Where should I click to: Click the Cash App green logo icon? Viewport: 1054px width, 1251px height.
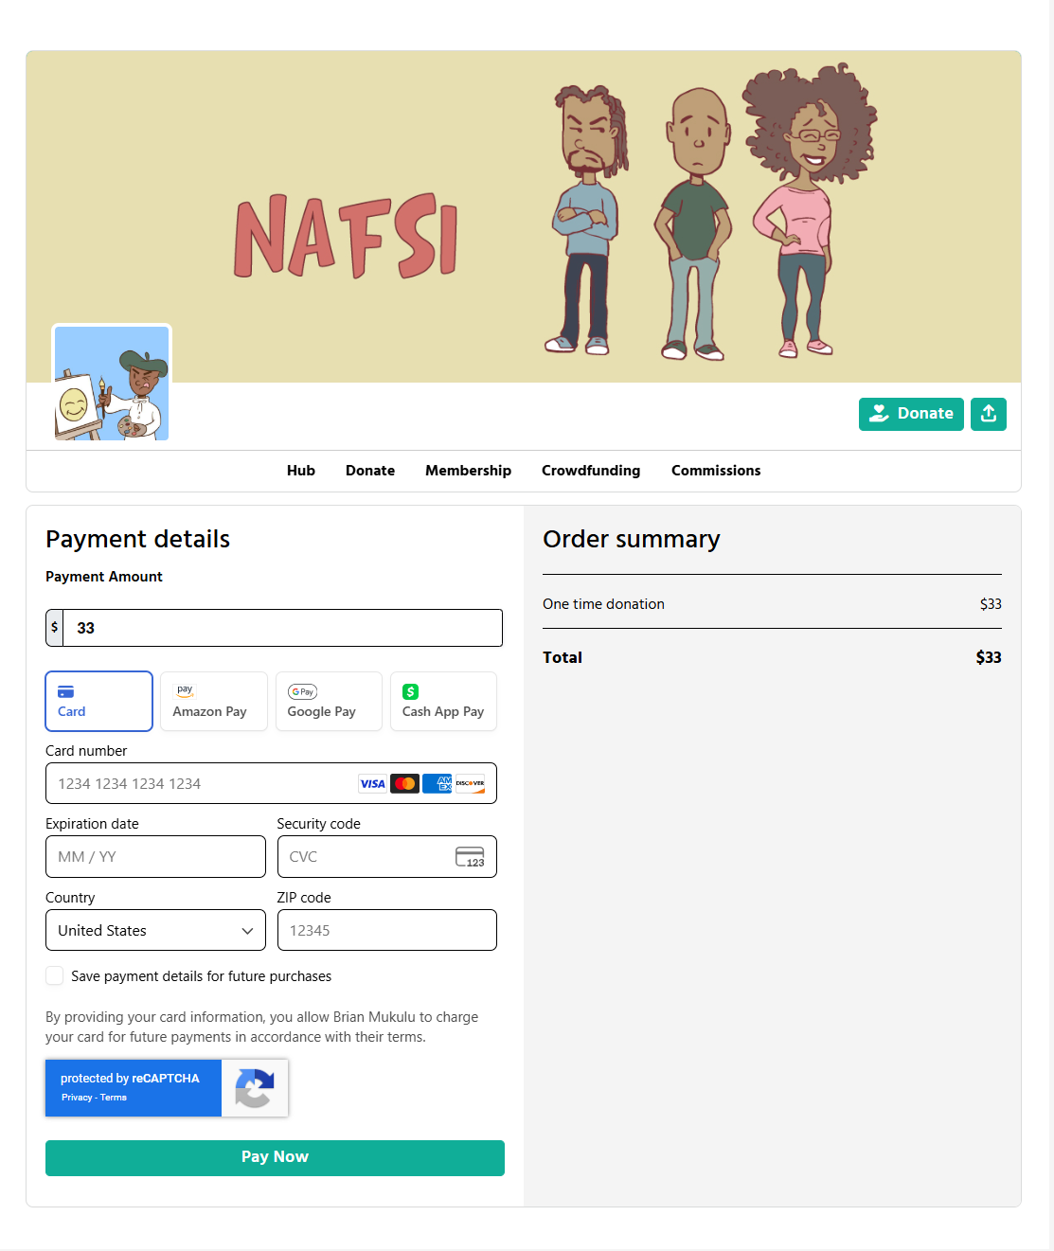coord(410,692)
